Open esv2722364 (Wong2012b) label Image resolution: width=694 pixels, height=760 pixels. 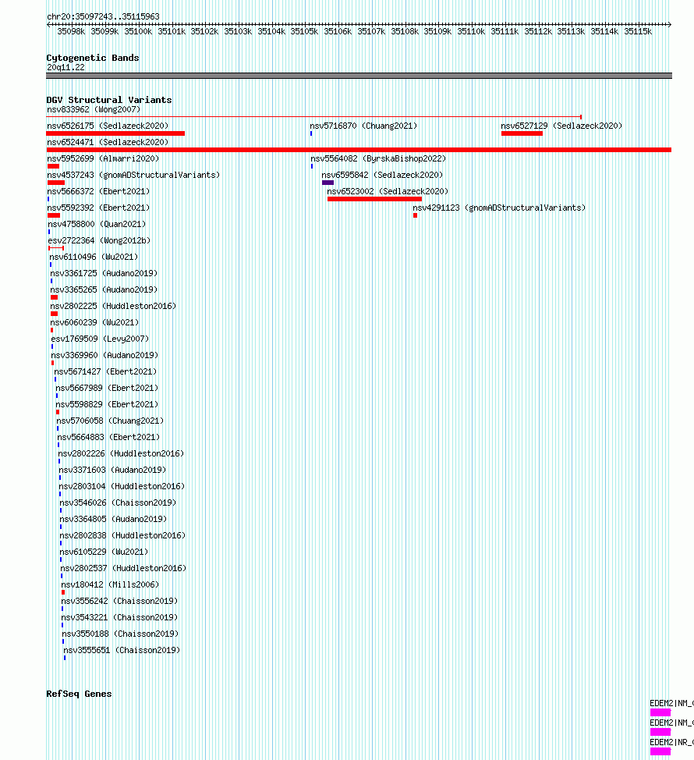[99, 241]
